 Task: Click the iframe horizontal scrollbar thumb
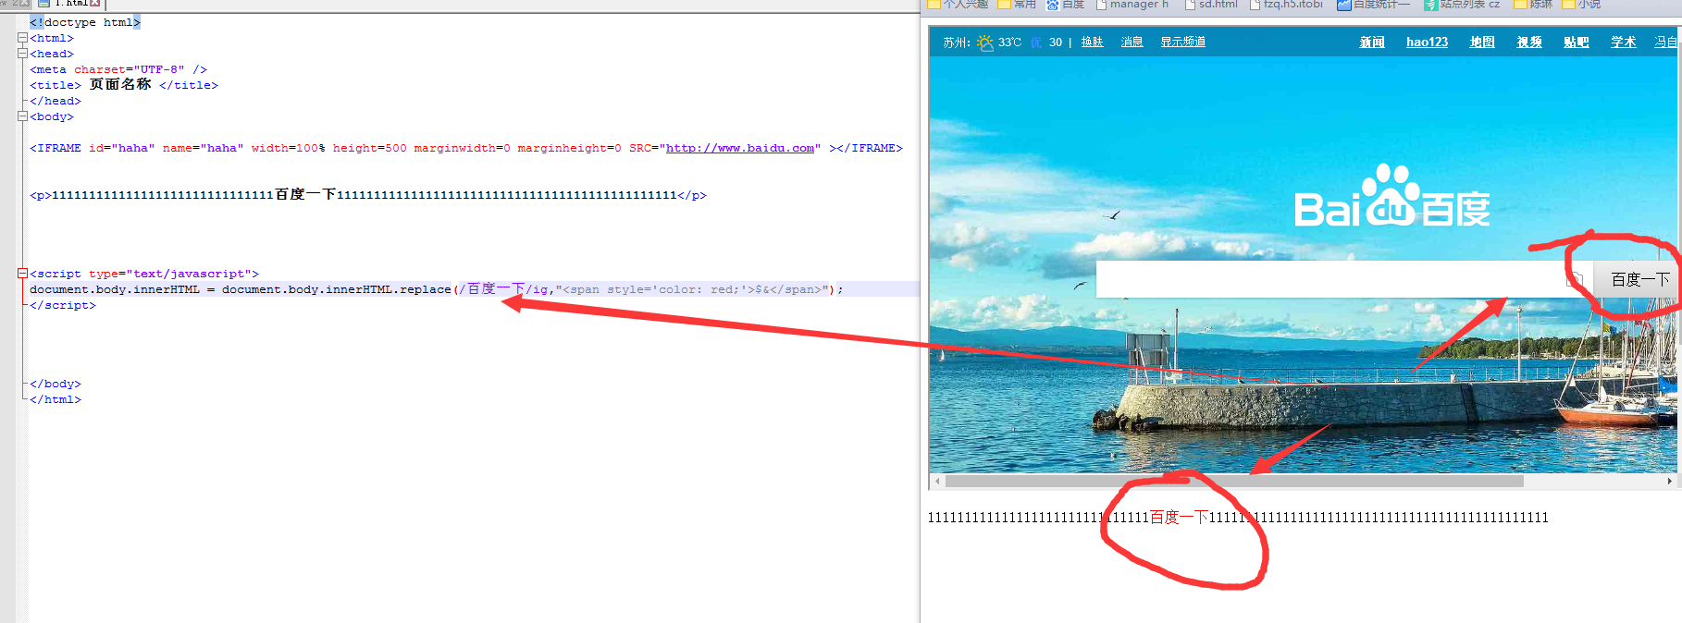pos(1234,481)
